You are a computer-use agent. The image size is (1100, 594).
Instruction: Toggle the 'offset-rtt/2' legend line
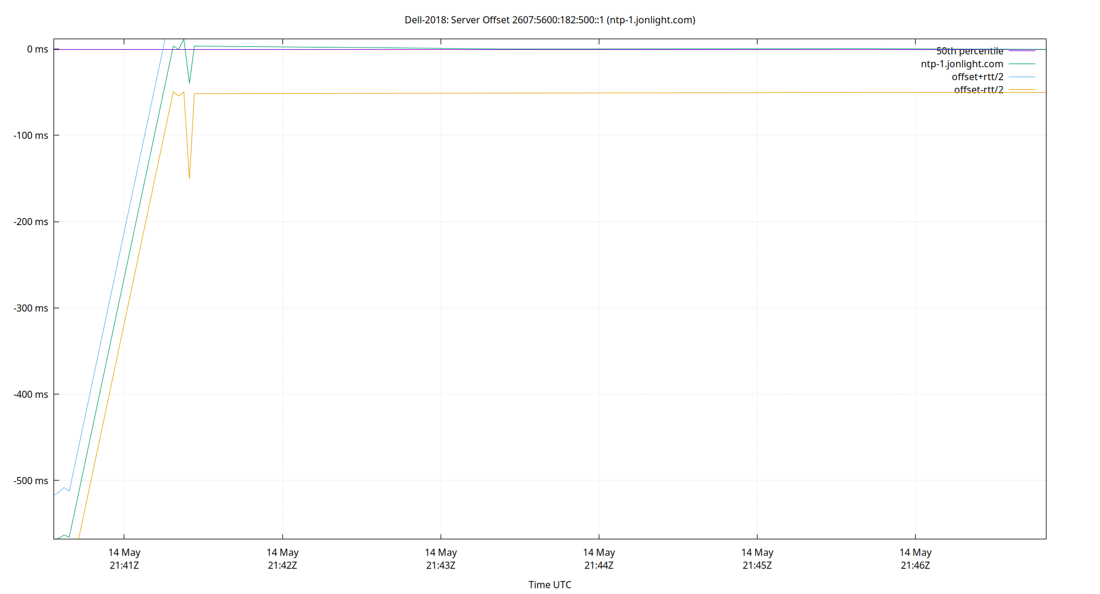coord(978,90)
